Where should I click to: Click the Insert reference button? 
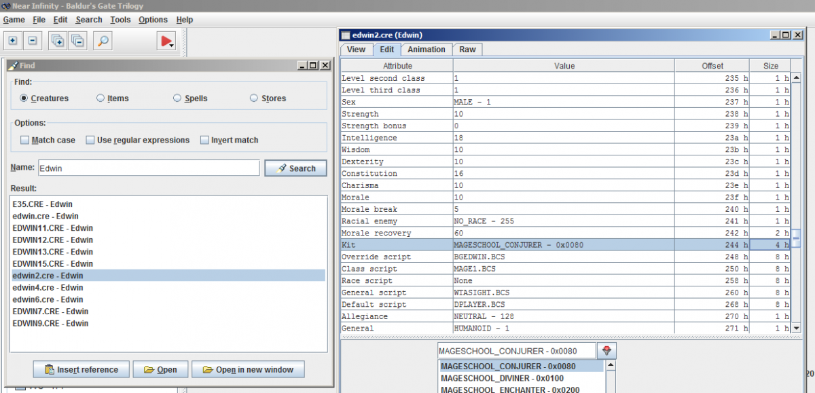tap(81, 370)
